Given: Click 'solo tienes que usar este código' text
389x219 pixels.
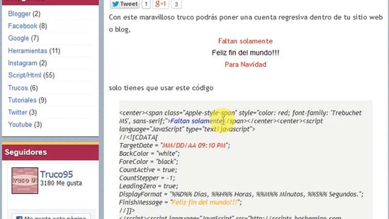Looking at the screenshot, I should pyautogui.click(x=161, y=88).
